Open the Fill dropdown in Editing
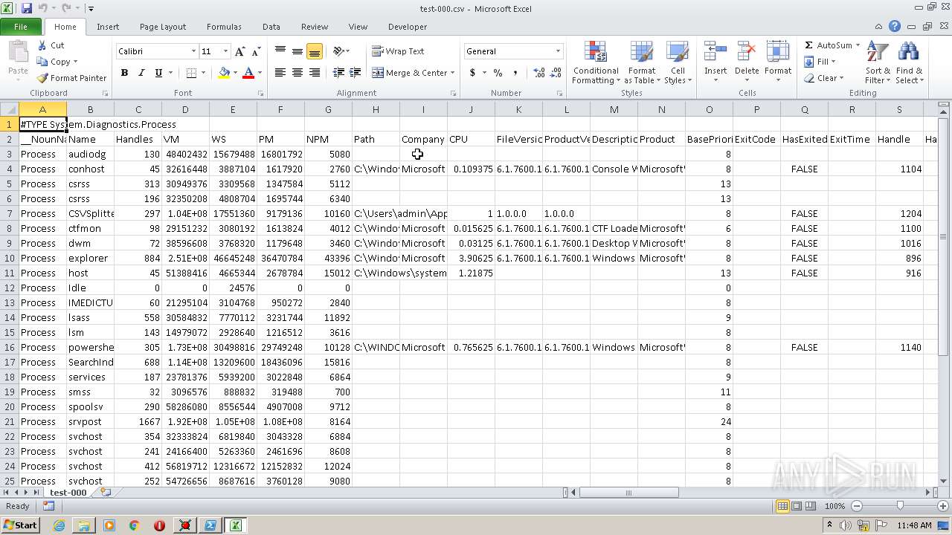 820,62
